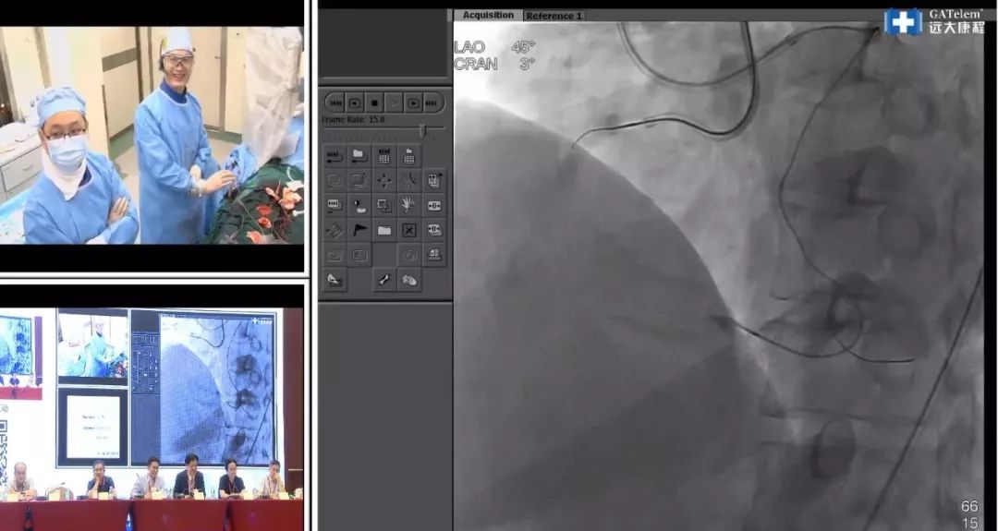Viewport: 998px width, 531px height.
Task: Switch to the Acquisition tab
Action: pyautogui.click(x=488, y=16)
